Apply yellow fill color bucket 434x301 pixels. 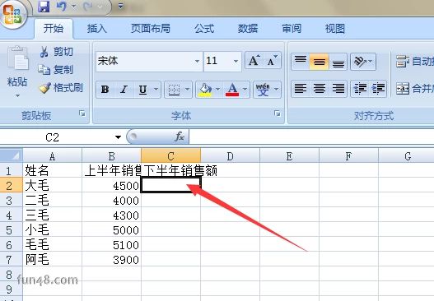pyautogui.click(x=205, y=90)
